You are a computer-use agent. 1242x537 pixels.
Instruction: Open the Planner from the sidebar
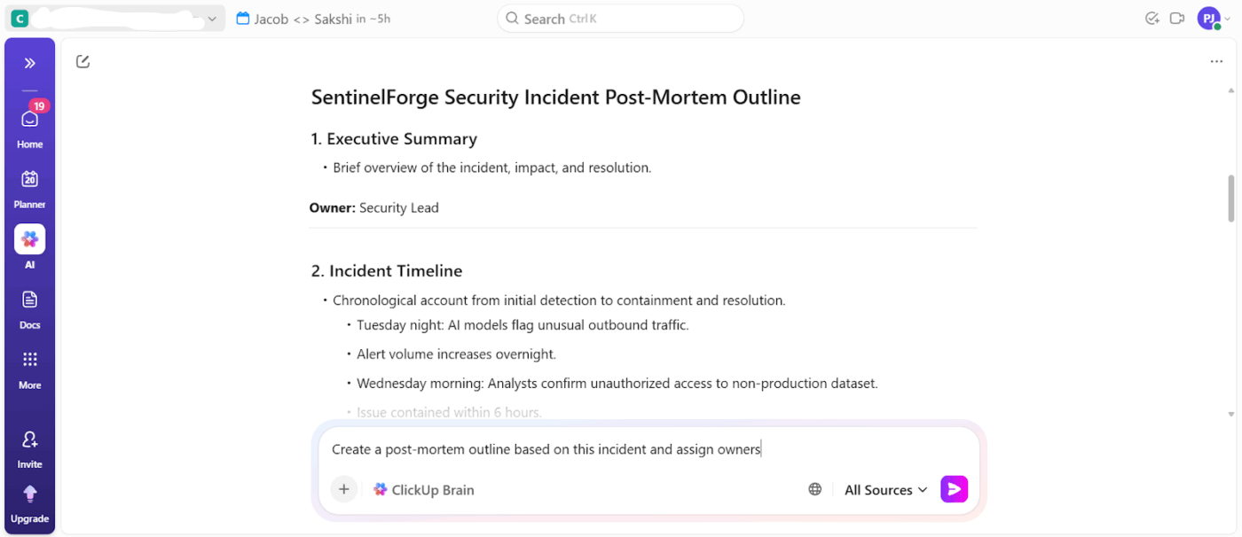(x=29, y=179)
